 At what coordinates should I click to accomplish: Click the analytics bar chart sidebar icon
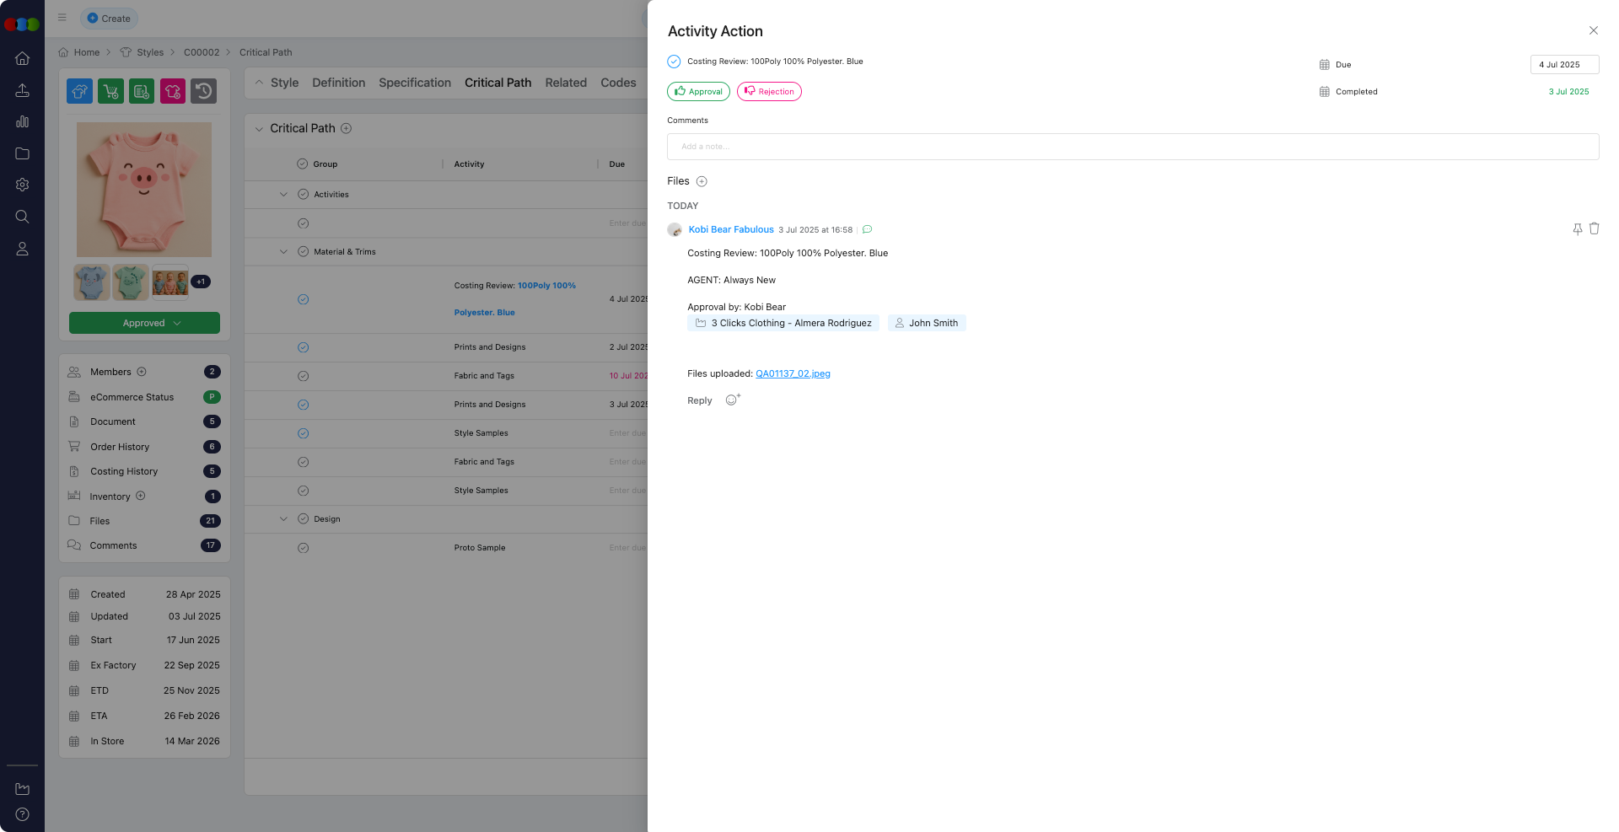point(22,121)
